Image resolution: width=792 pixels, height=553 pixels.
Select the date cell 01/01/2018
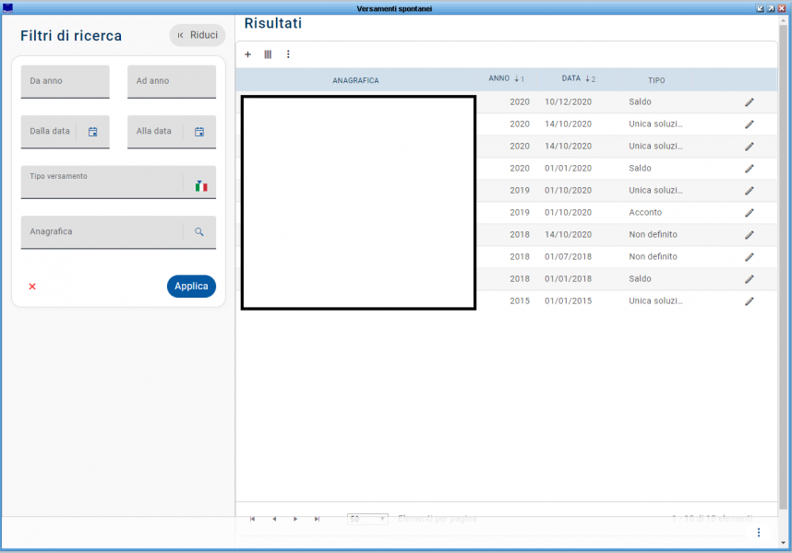pos(568,278)
